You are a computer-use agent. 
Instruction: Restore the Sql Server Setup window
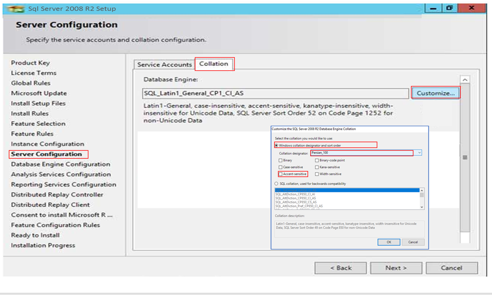tap(449, 8)
